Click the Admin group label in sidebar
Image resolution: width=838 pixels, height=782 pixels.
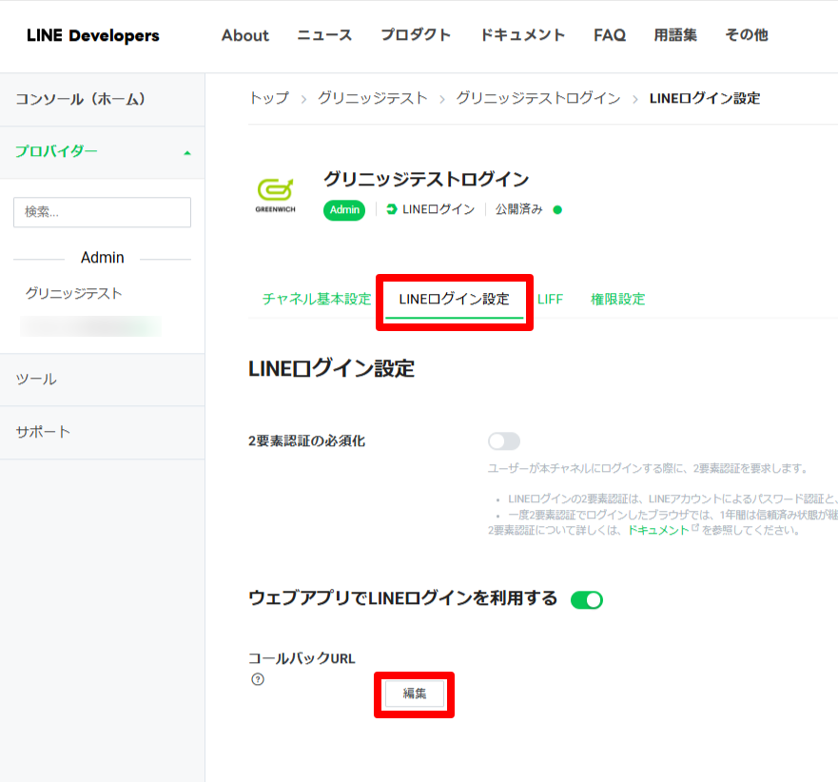(x=102, y=258)
